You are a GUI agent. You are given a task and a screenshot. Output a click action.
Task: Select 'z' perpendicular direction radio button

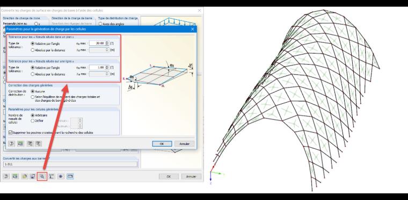click(x=36, y=24)
